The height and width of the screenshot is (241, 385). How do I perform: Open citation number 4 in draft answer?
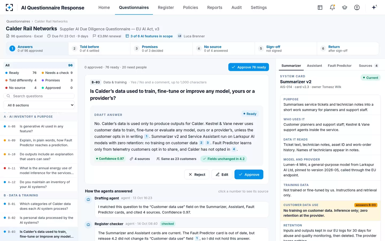234,149
